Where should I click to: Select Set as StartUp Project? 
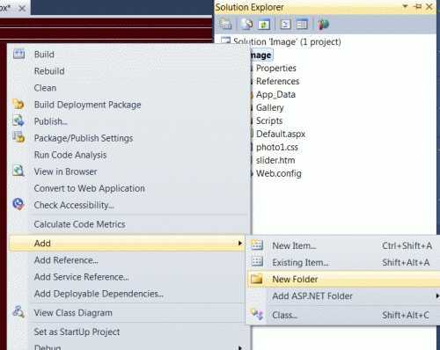pyautogui.click(x=77, y=332)
